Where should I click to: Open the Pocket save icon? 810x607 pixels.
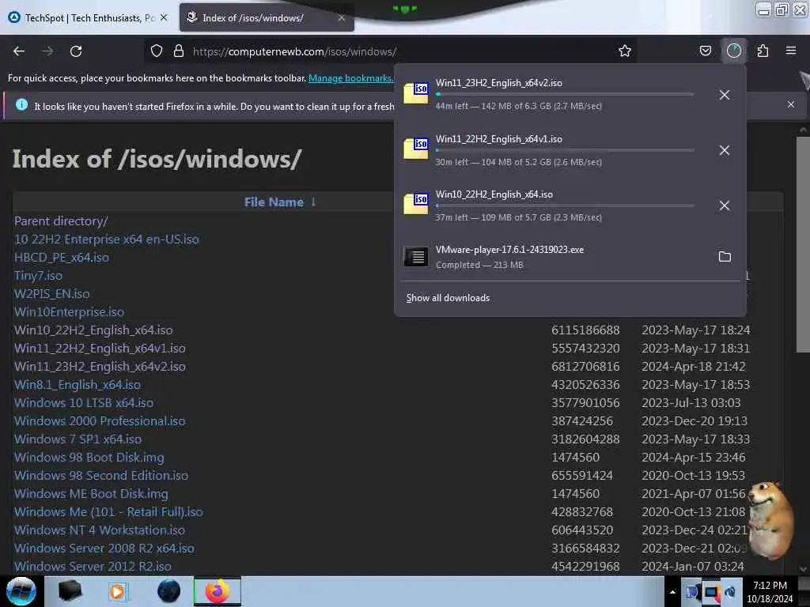click(x=705, y=51)
